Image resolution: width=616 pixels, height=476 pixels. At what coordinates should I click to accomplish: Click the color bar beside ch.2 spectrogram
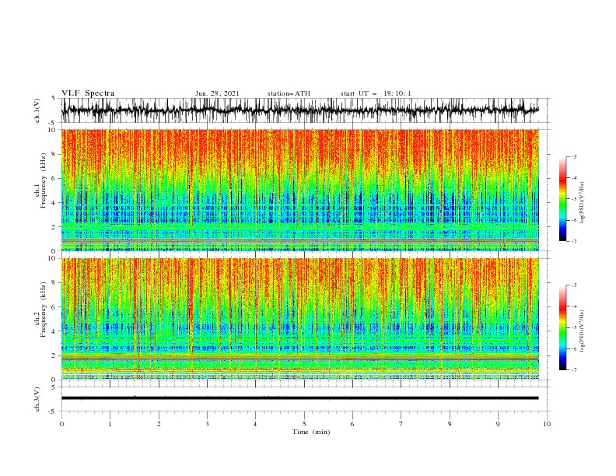click(x=562, y=327)
